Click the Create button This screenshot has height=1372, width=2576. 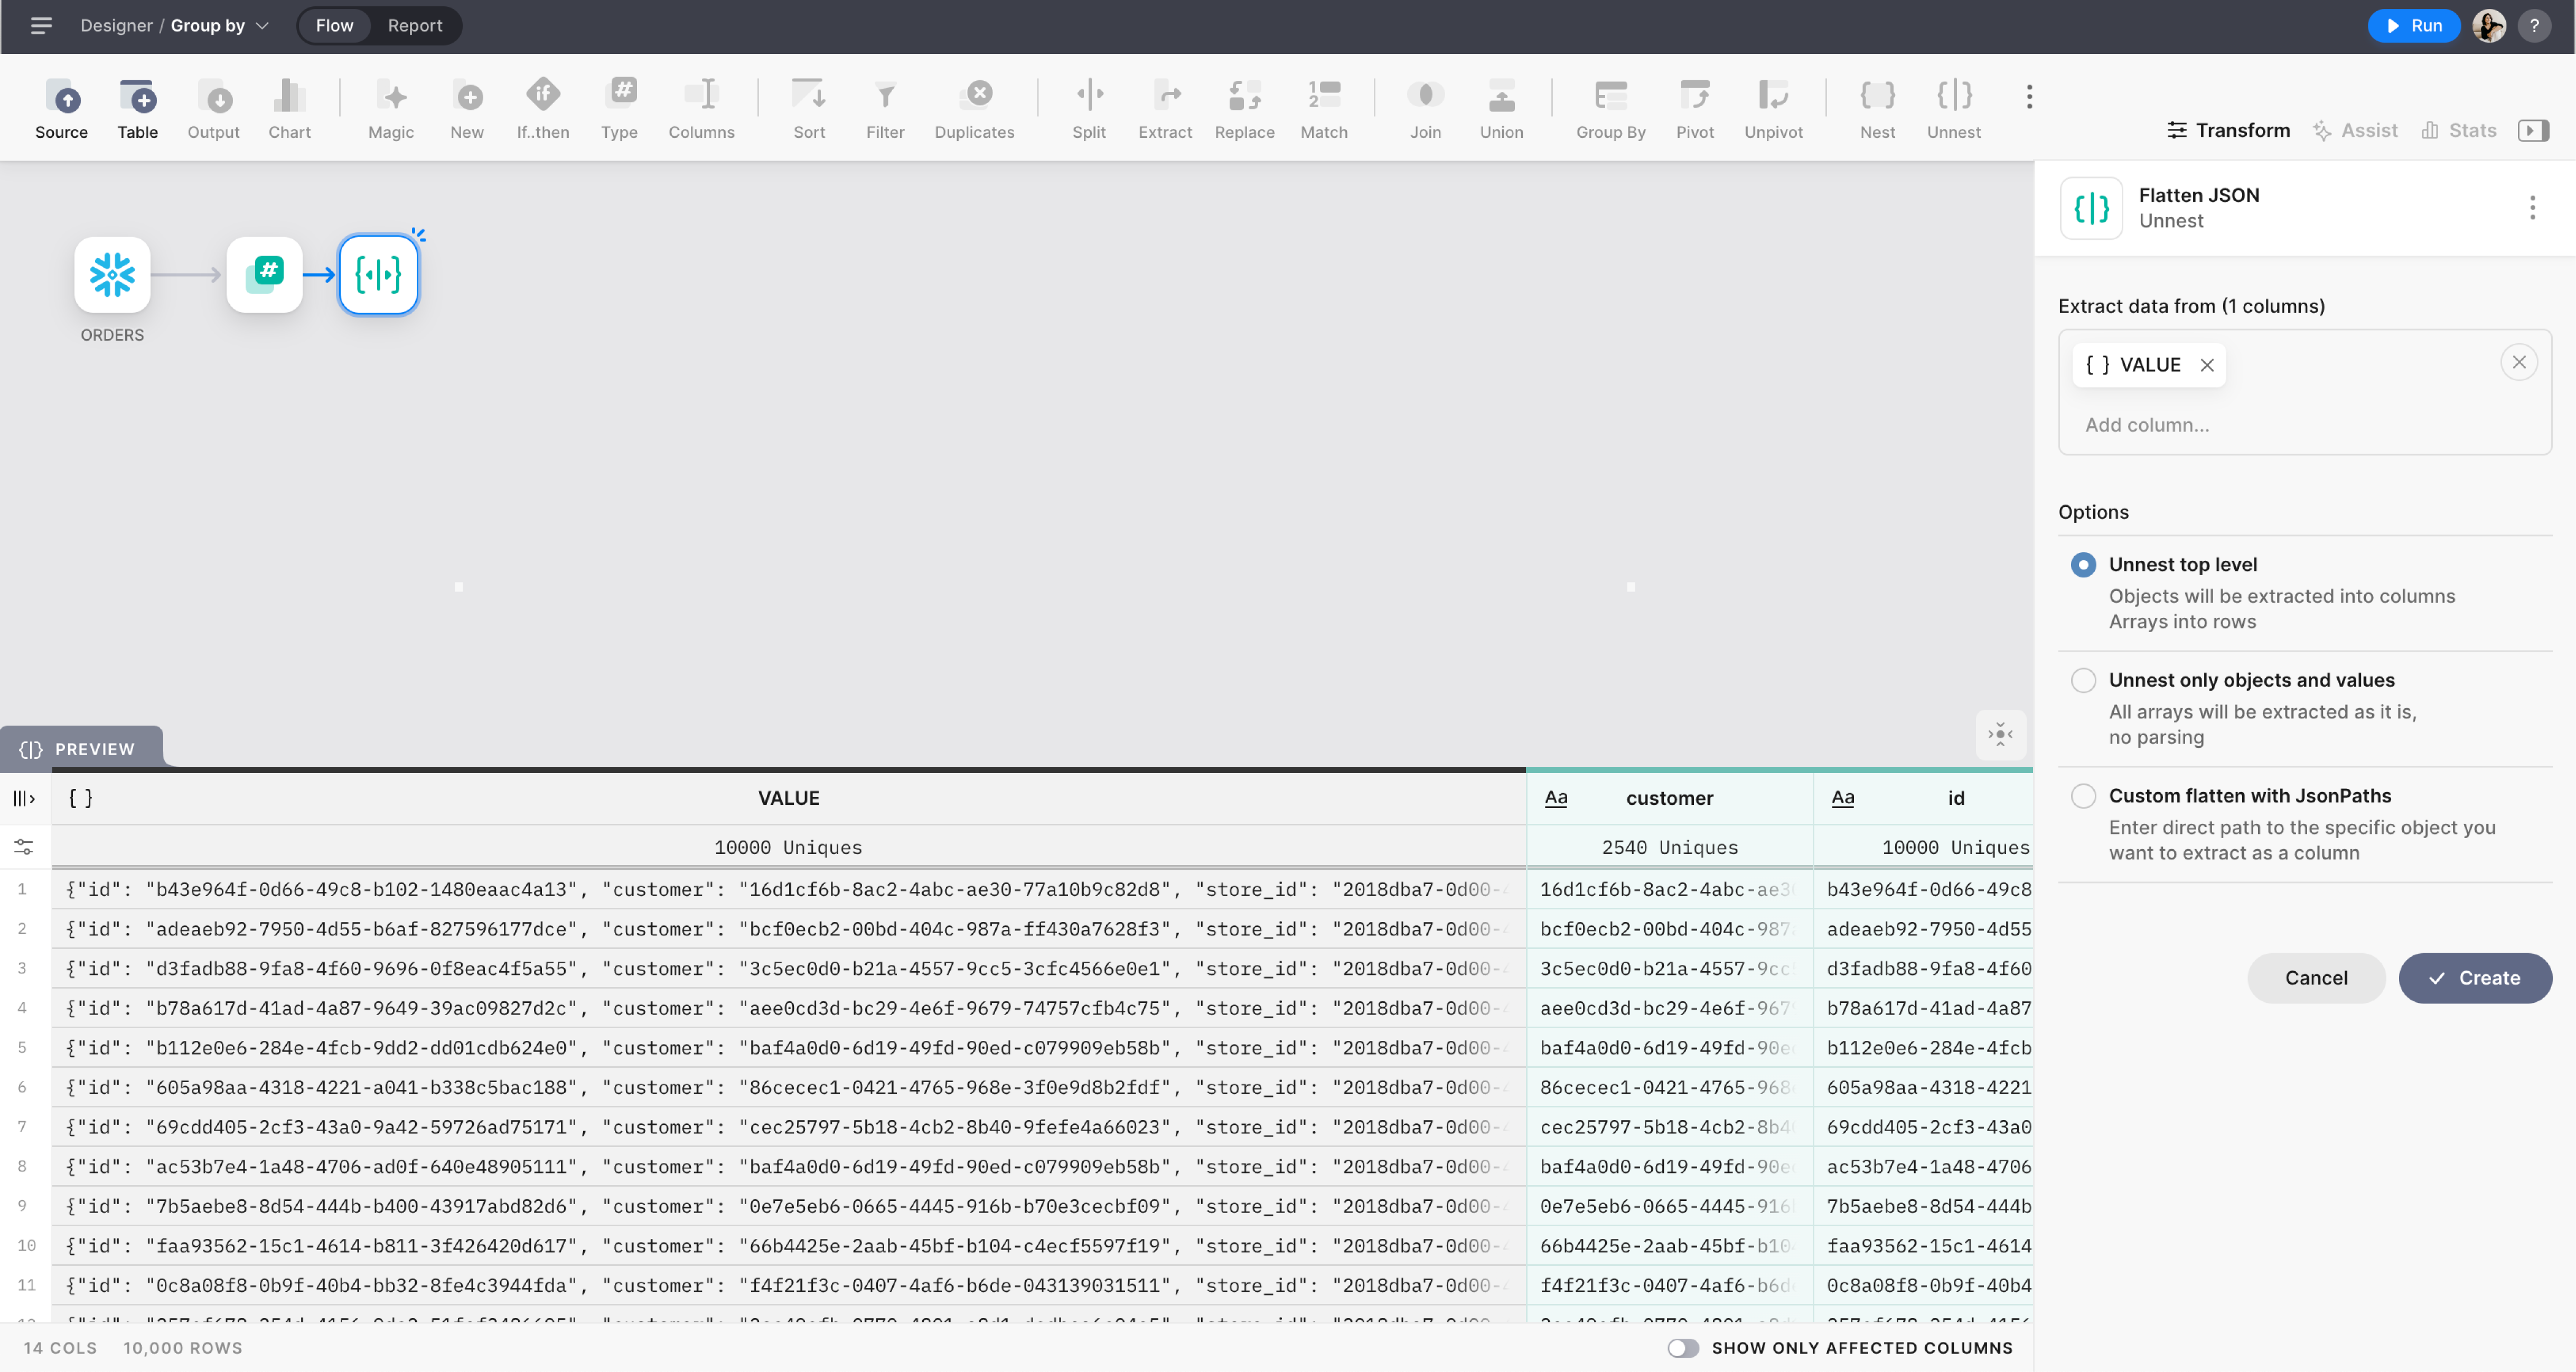2474,978
